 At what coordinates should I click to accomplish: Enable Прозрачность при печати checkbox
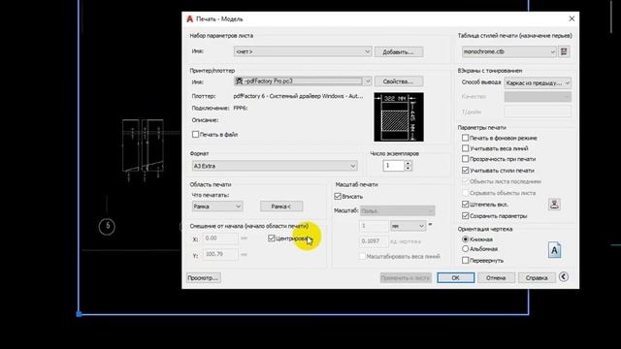coord(466,159)
